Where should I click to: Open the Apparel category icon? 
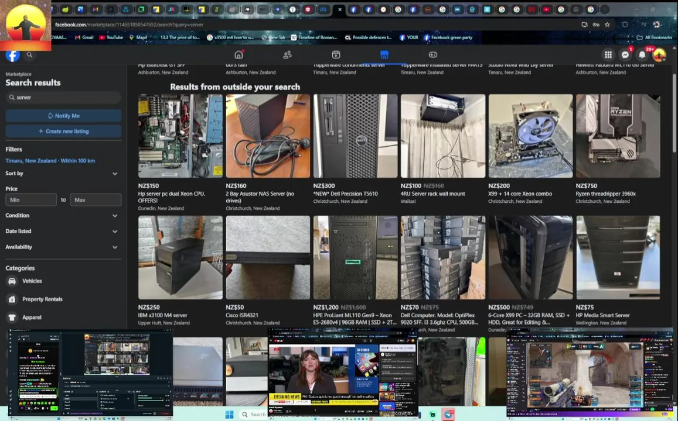[x=12, y=317]
